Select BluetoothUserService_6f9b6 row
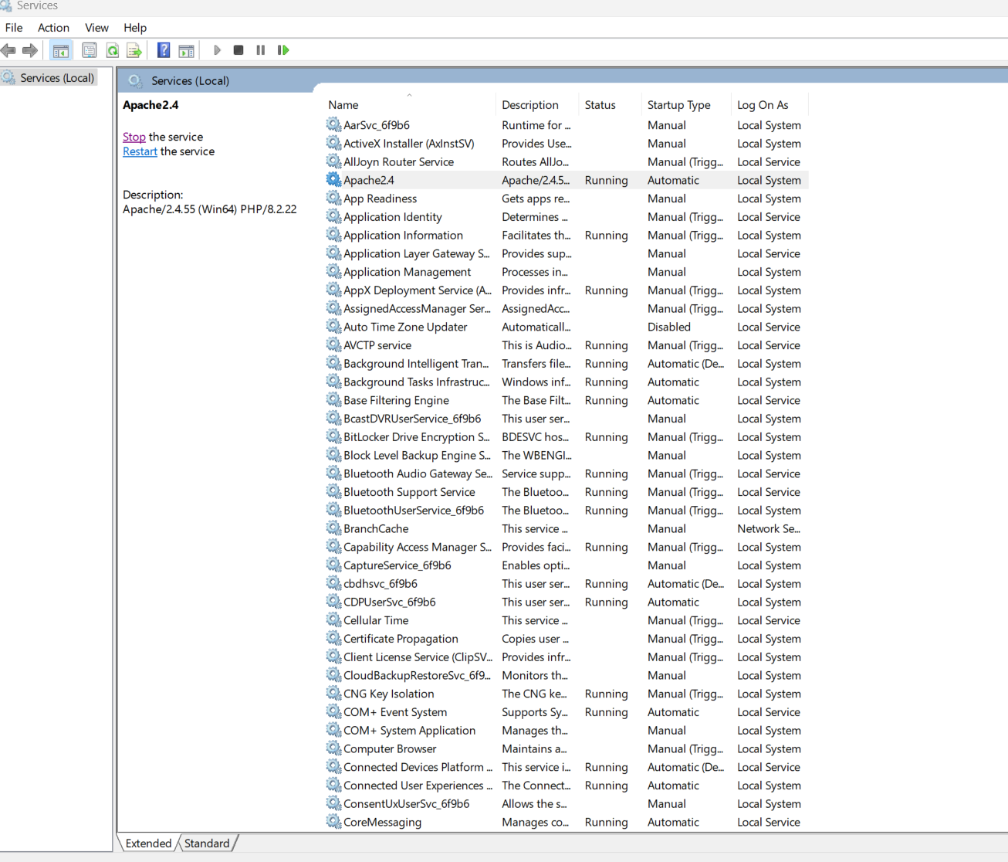The image size is (1008, 862). pyautogui.click(x=566, y=511)
